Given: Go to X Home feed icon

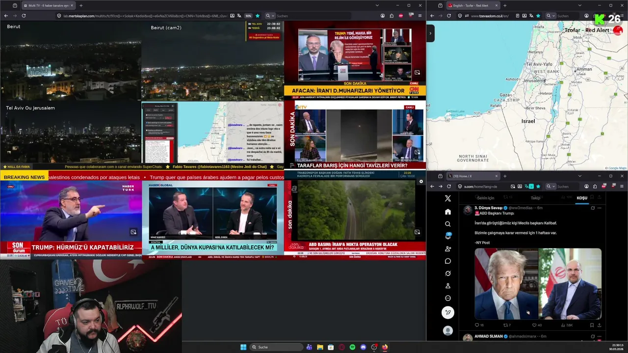Looking at the screenshot, I should click(447, 212).
